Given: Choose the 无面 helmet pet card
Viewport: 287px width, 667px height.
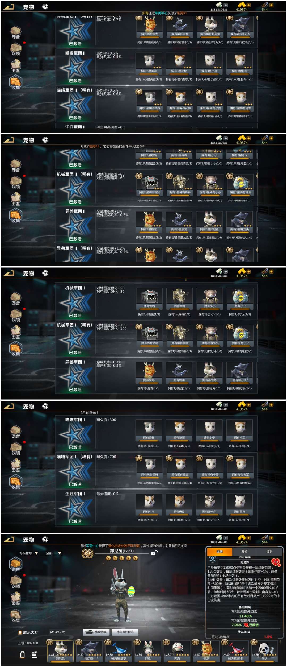Looking at the screenshot, I should pos(177,651).
